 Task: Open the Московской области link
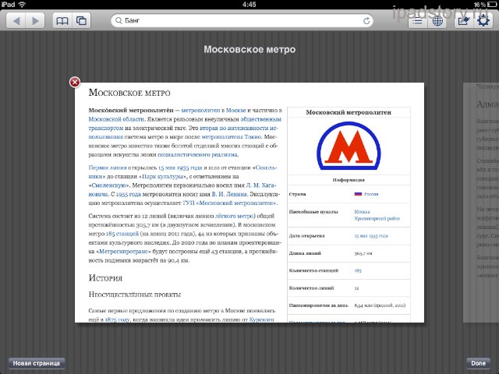click(x=116, y=119)
